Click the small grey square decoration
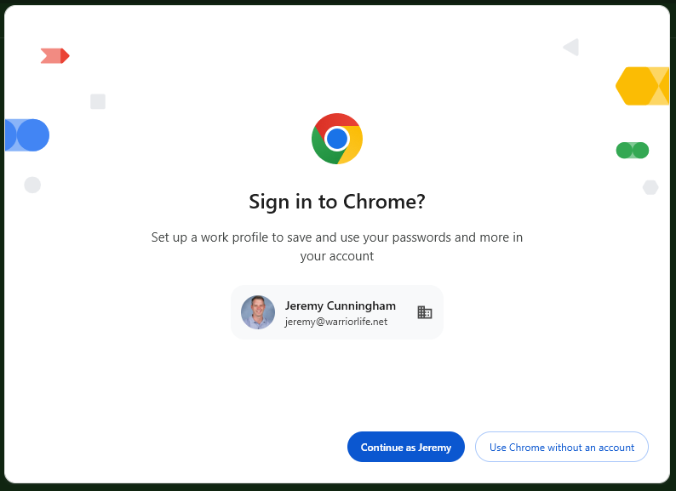 pyautogui.click(x=98, y=101)
